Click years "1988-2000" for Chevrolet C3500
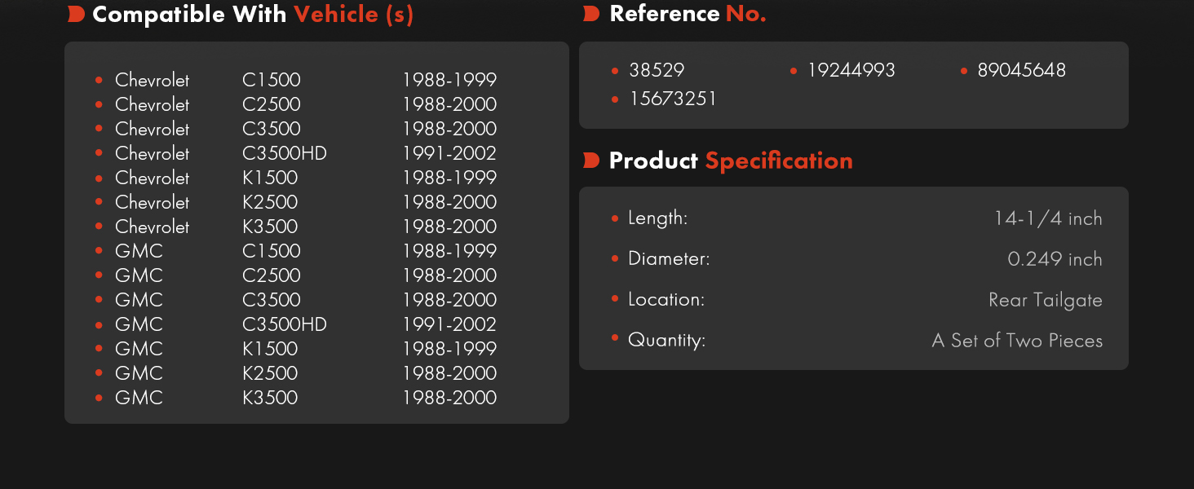Screen dimensions: 1194x489 tap(449, 129)
